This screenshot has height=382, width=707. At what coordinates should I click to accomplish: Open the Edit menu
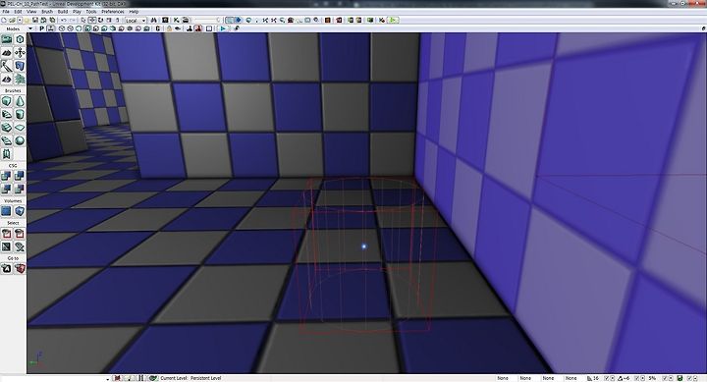coord(18,12)
